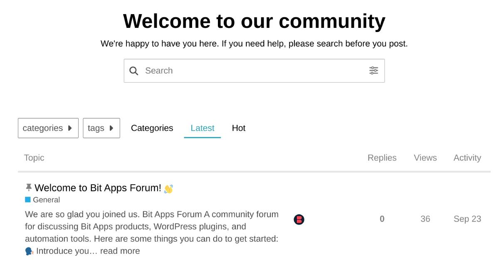Open the Hot topics tab
This screenshot has width=499, height=262.
coord(239,128)
